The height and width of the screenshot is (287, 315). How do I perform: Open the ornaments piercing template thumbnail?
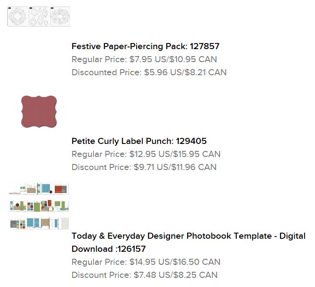click(39, 17)
